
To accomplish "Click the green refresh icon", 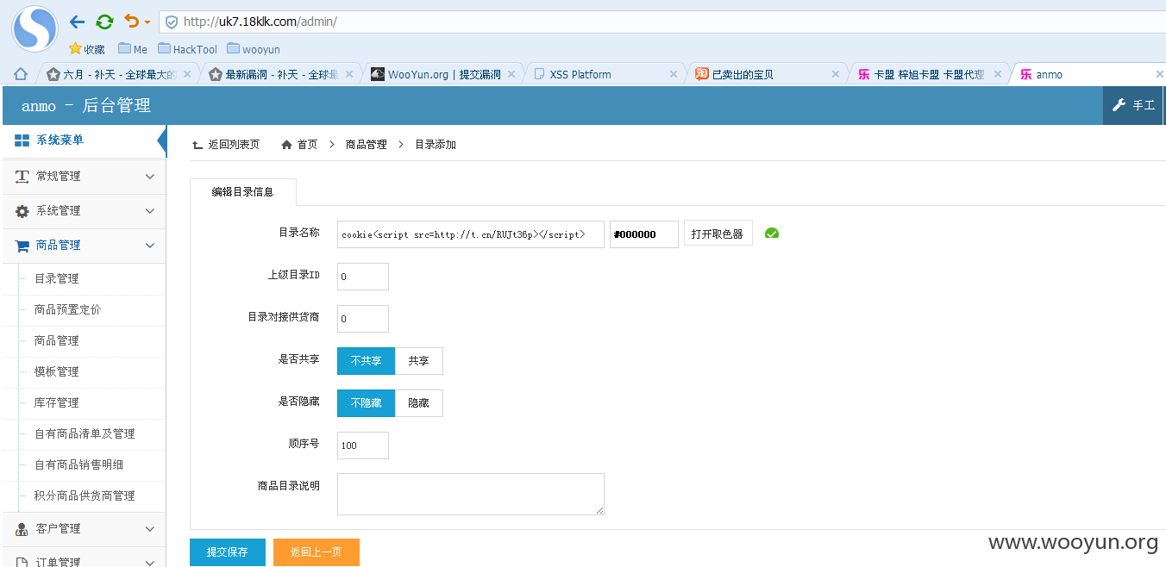I will pos(104,22).
